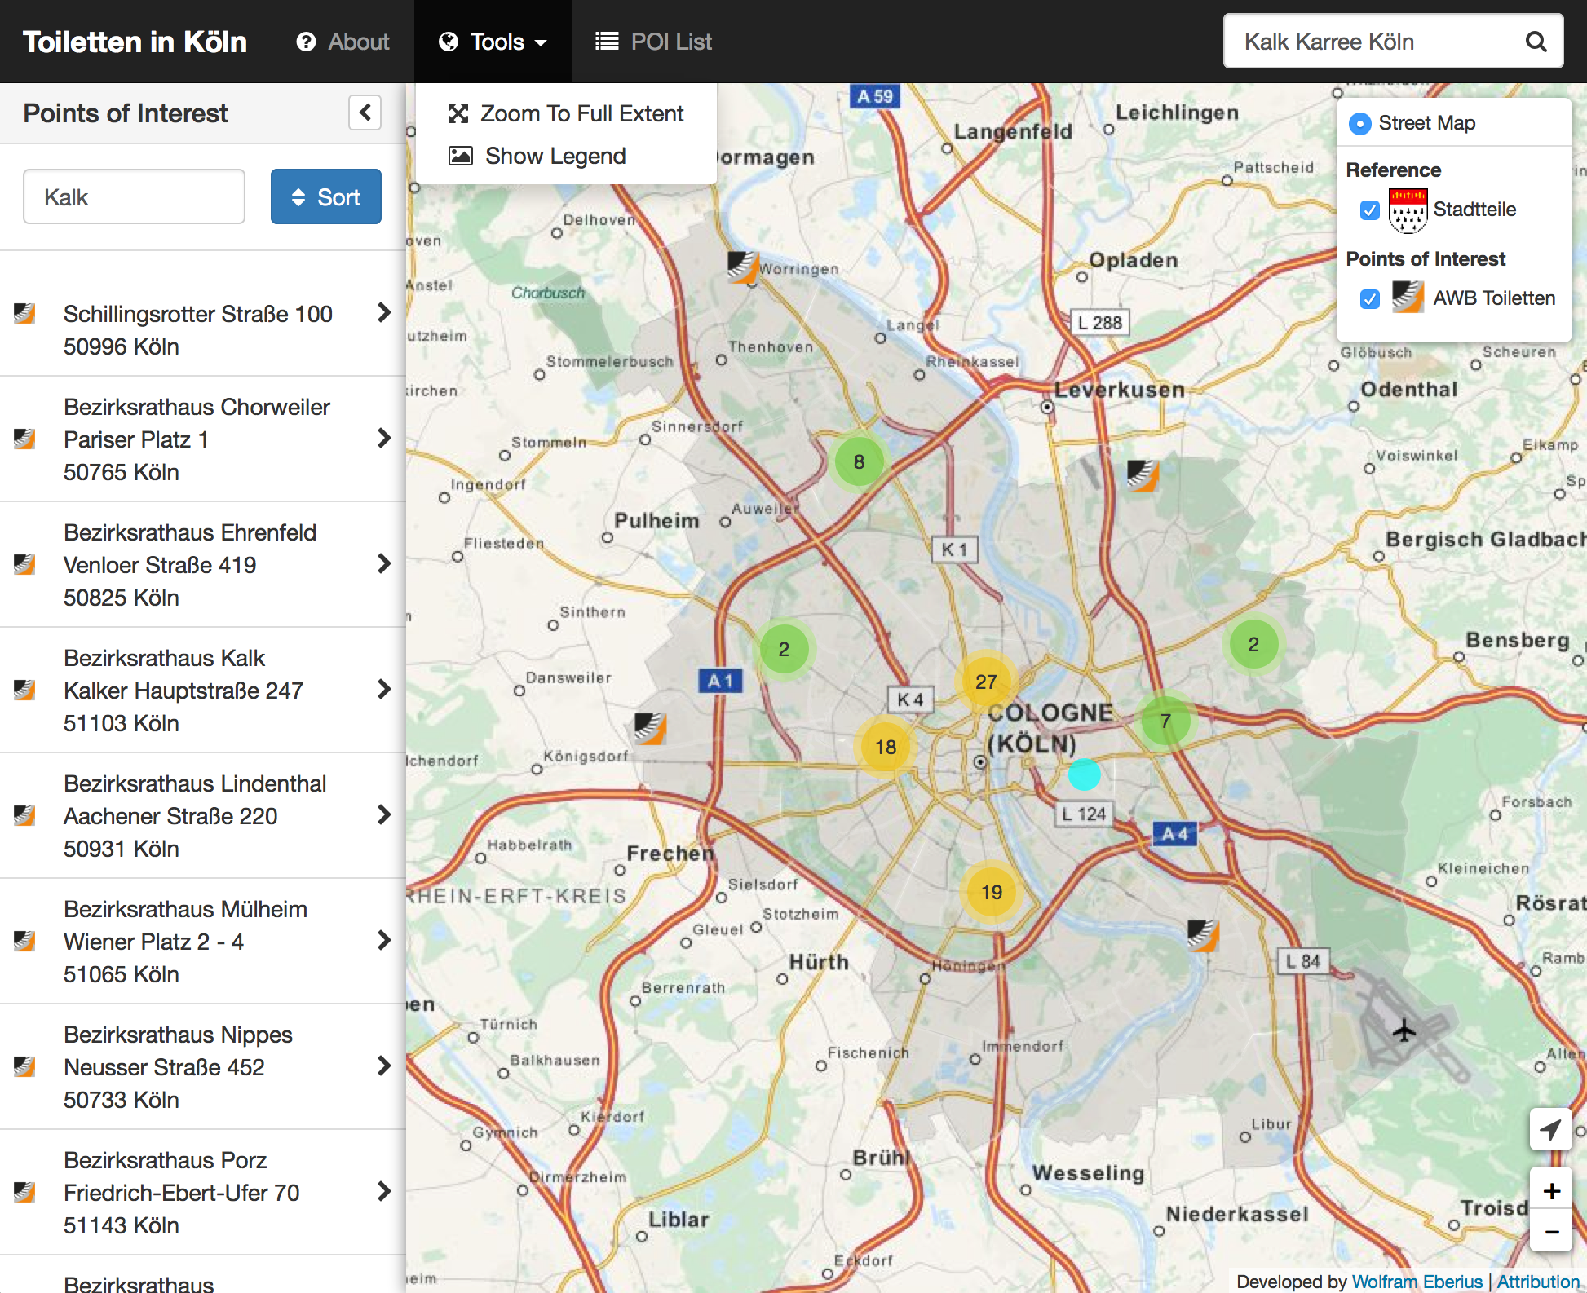The height and width of the screenshot is (1293, 1587).
Task: Focus the Kalk filter input field
Action: pyautogui.click(x=134, y=196)
